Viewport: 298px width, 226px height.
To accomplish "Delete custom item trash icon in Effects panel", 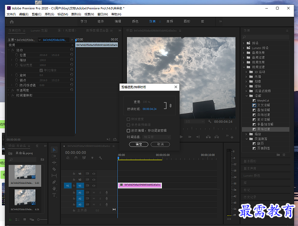I will click(x=284, y=155).
